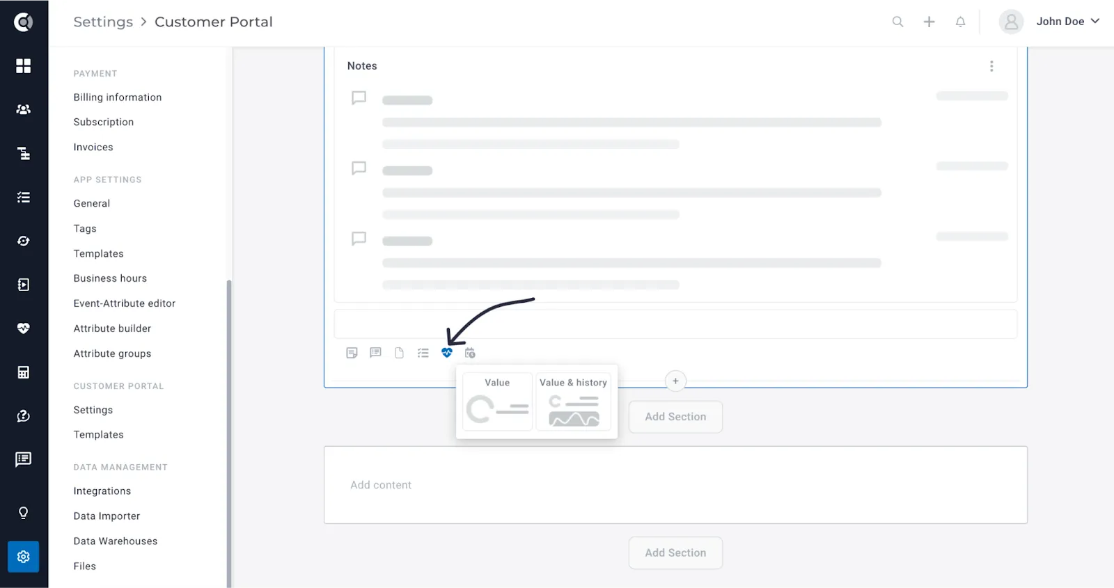Open Templates under Customer Portal
The image size is (1114, 588).
[x=99, y=435]
